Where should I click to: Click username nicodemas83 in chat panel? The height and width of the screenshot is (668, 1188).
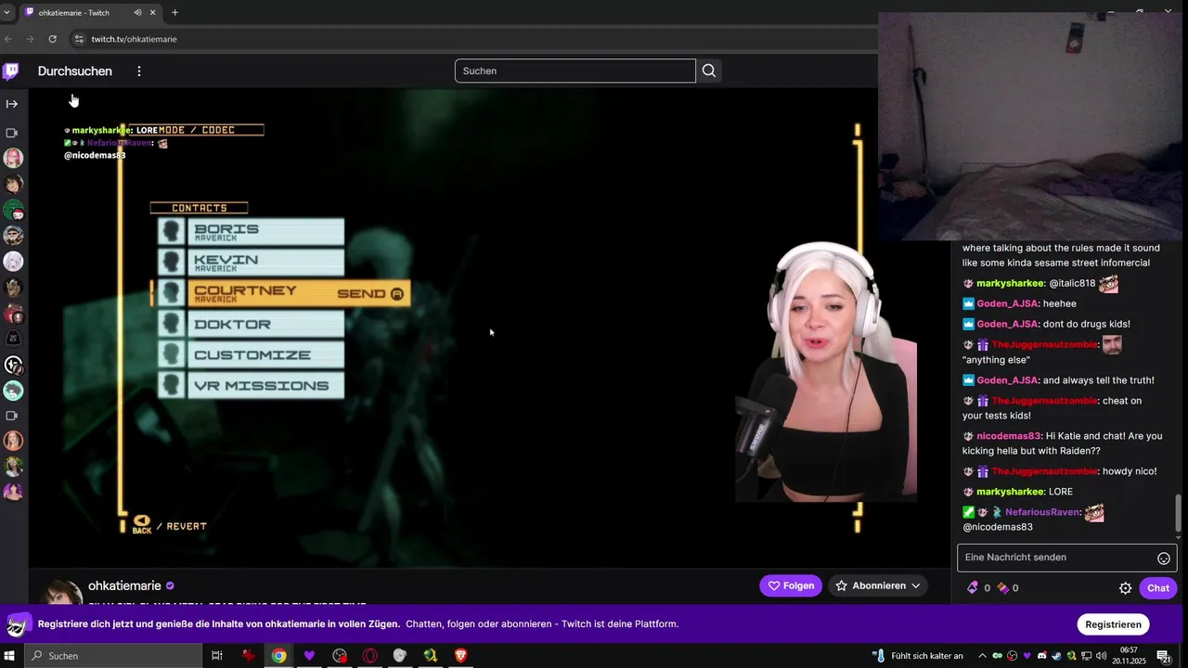(x=1008, y=436)
